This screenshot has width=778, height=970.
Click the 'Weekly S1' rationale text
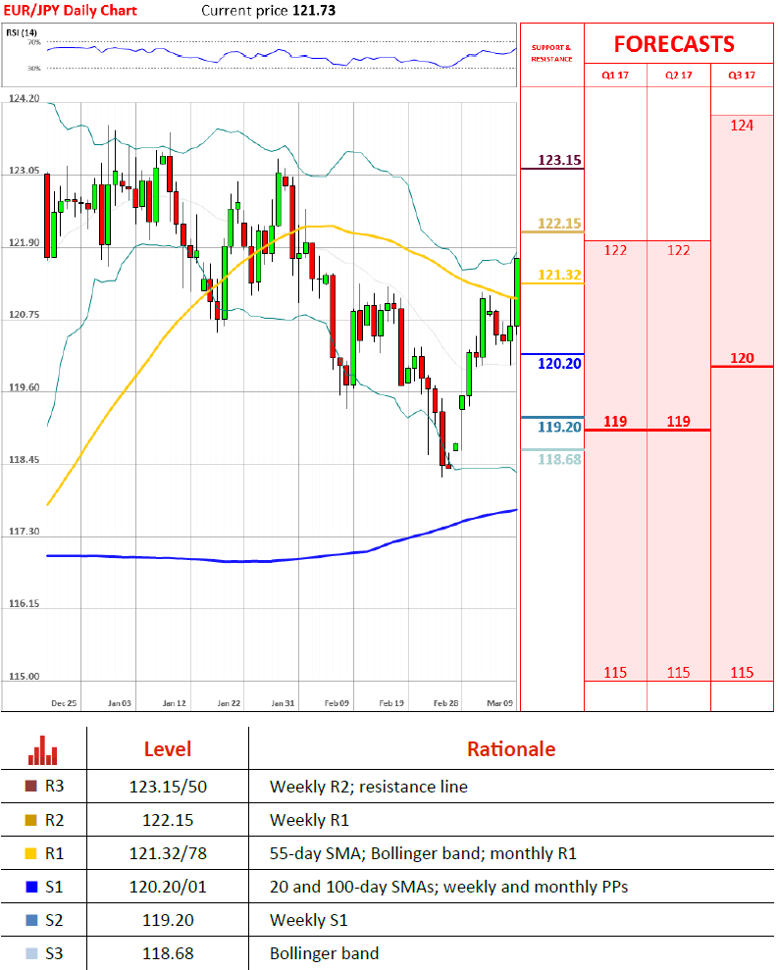309,921
